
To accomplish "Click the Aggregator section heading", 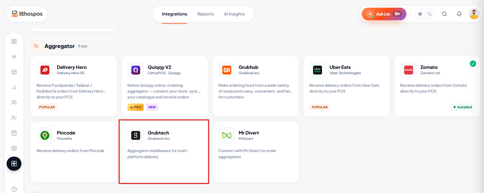I will pyautogui.click(x=60, y=46).
